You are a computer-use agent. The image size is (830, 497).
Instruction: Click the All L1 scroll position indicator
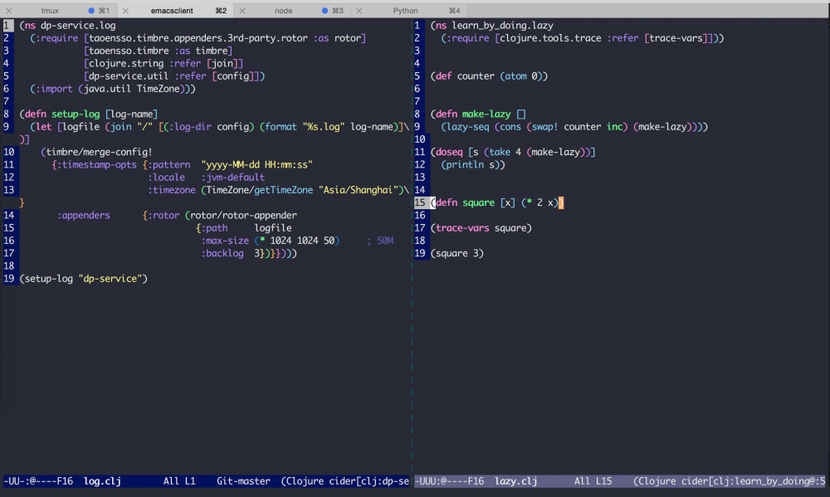178,481
